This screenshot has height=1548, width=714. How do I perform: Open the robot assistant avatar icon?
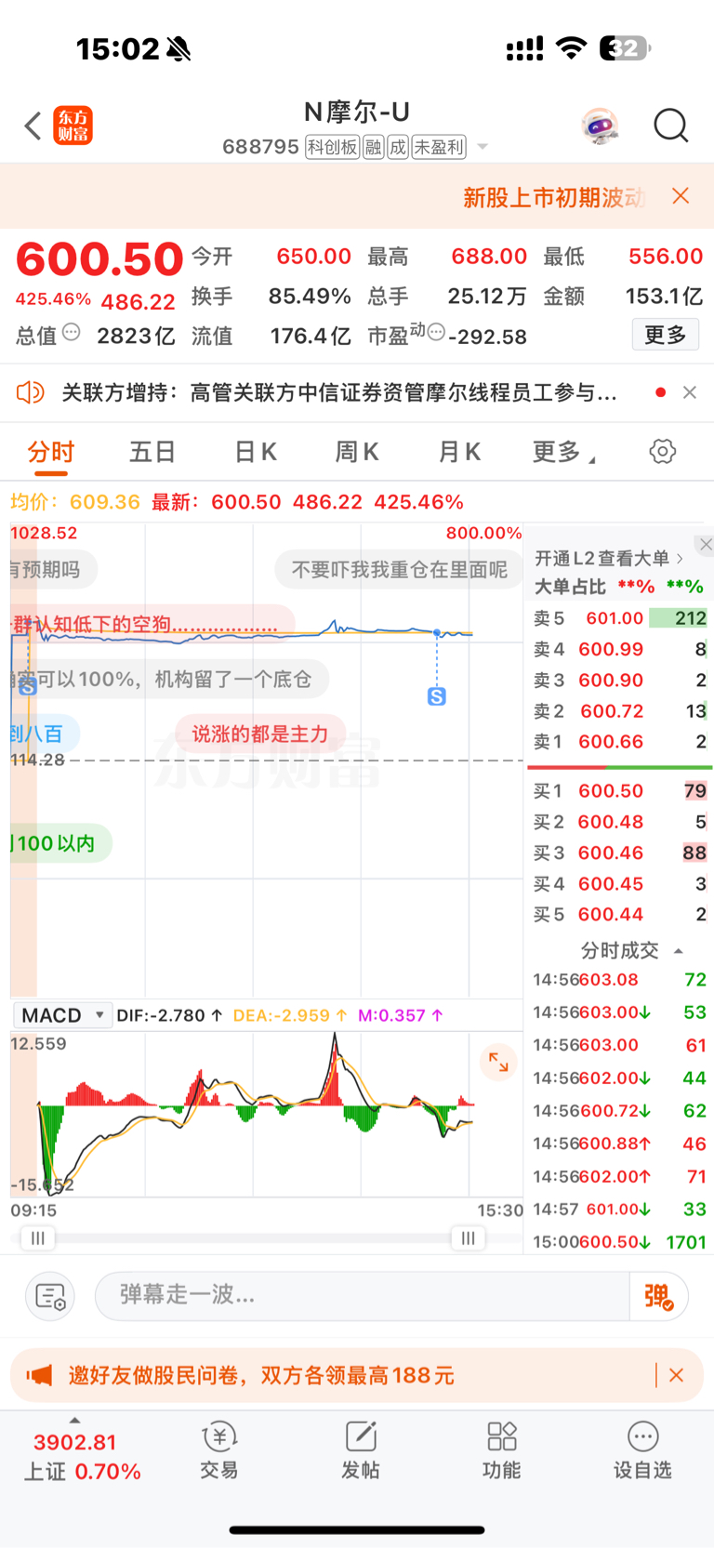[x=601, y=126]
